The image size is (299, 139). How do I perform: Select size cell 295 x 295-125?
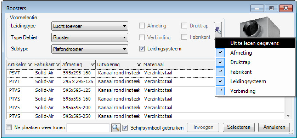[78, 82]
